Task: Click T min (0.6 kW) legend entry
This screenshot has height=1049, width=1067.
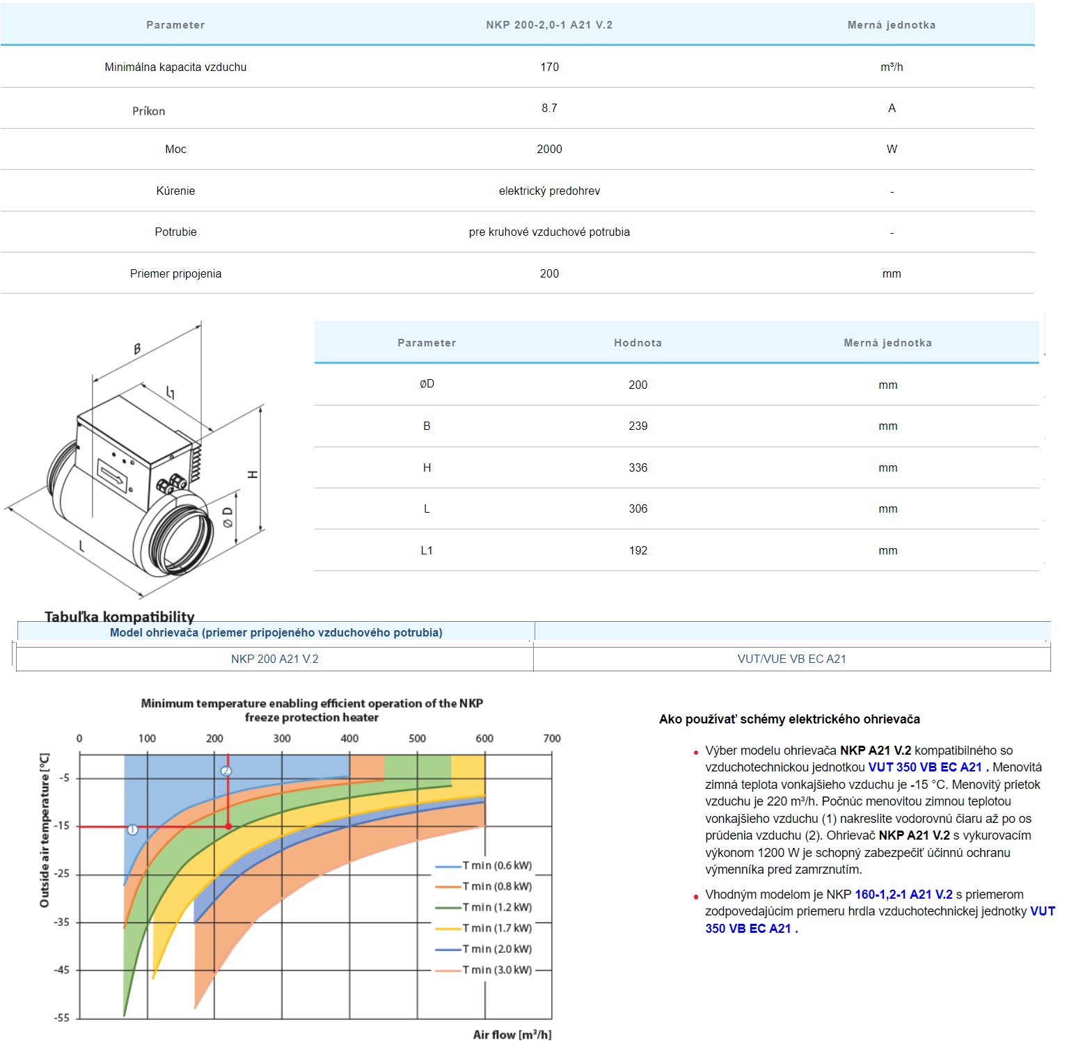Action: coord(496,866)
